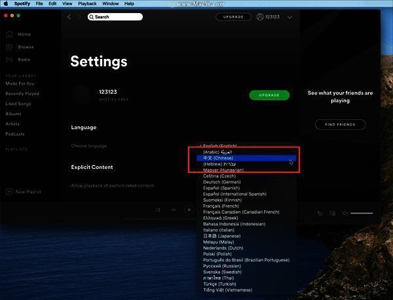Open Liked Songs

click(18, 103)
